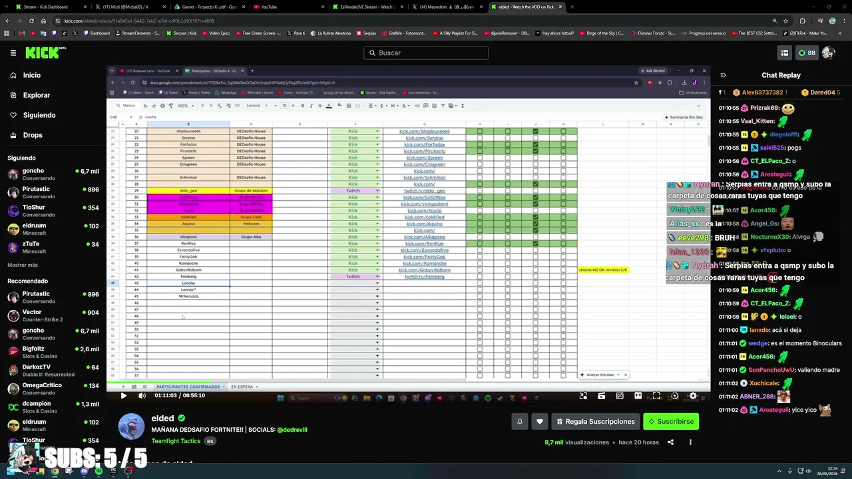The height and width of the screenshot is (479, 852).
Task: Open the Inicio home page
Action: coord(31,75)
